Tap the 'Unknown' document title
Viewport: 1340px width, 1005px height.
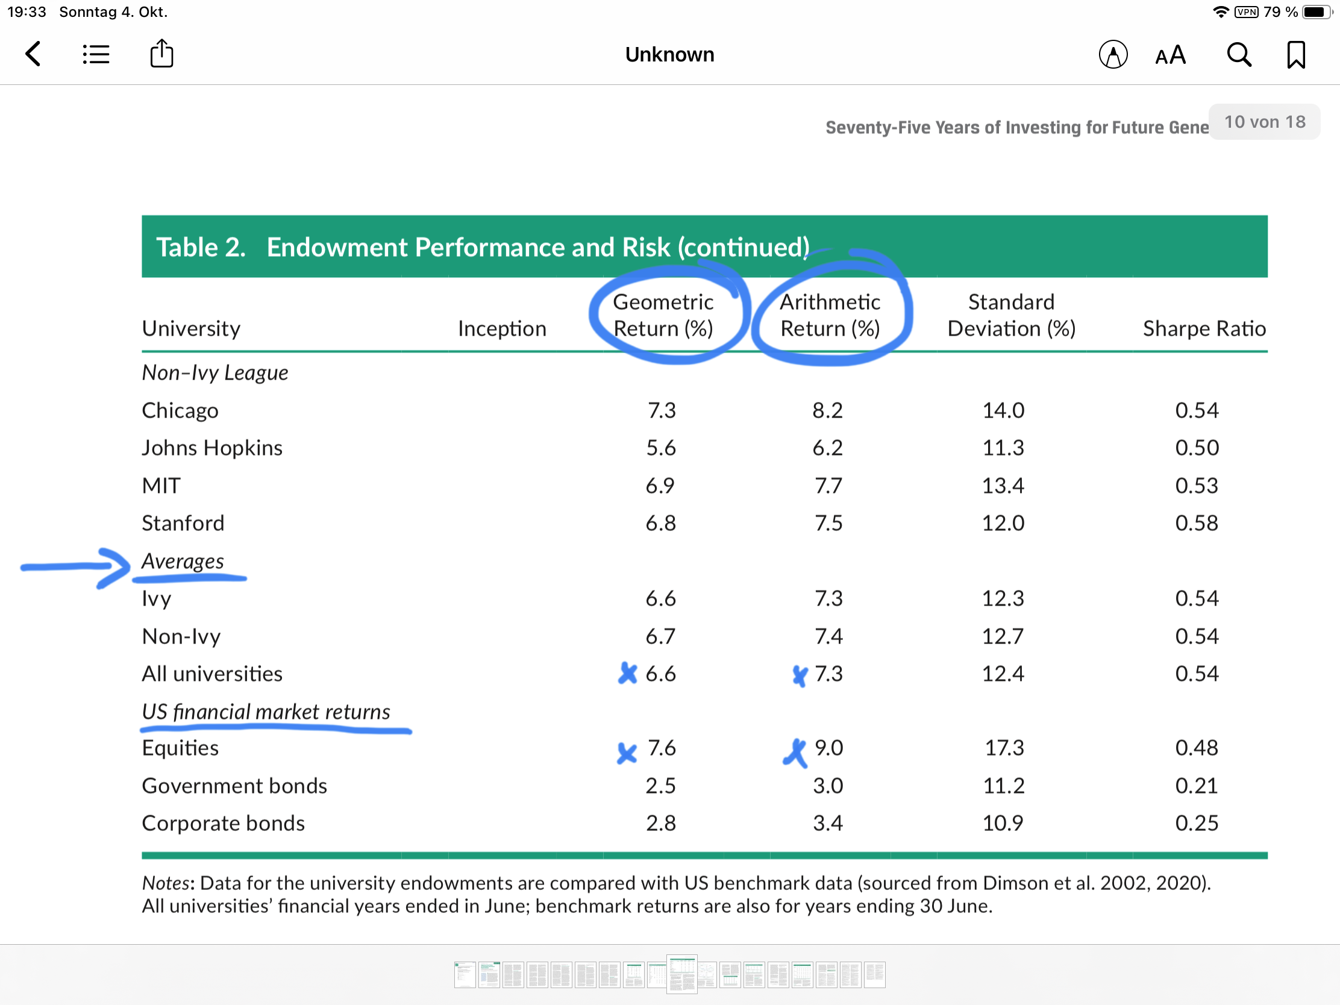click(x=669, y=54)
